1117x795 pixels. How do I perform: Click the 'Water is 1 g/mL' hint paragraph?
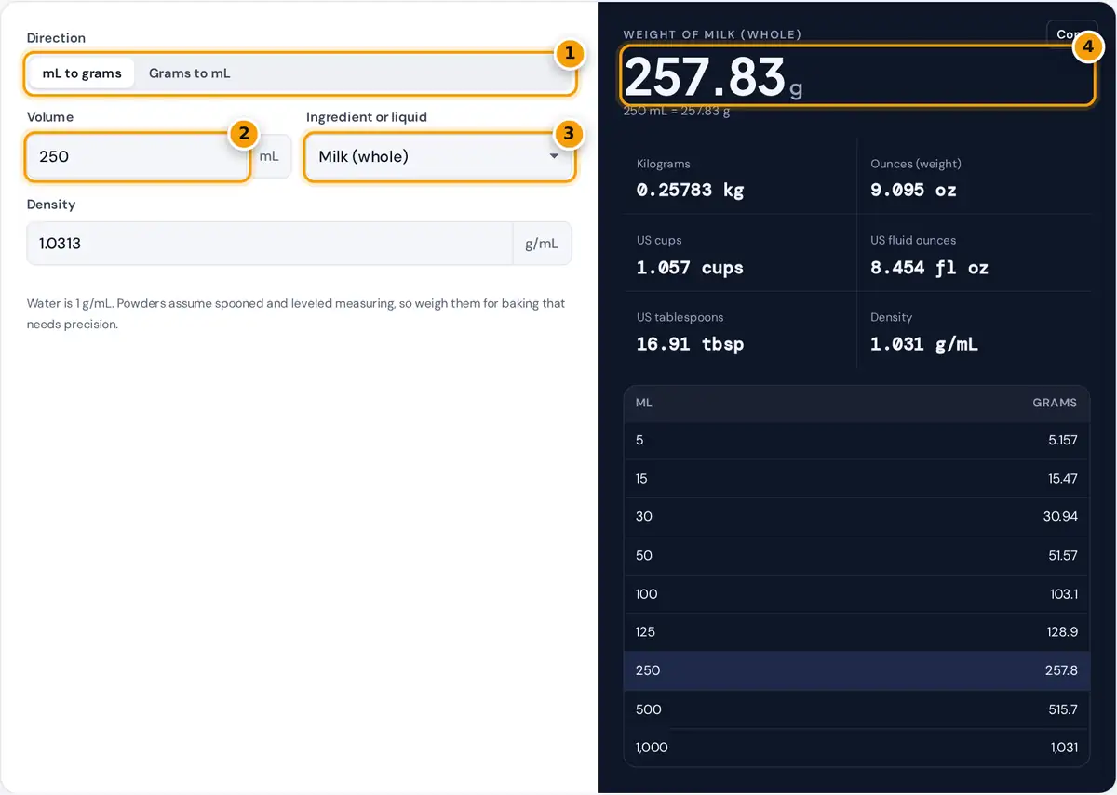296,314
